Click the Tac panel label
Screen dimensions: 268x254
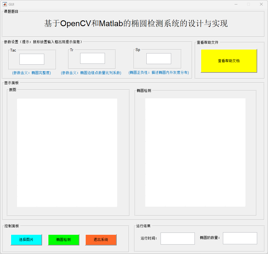point(13,50)
